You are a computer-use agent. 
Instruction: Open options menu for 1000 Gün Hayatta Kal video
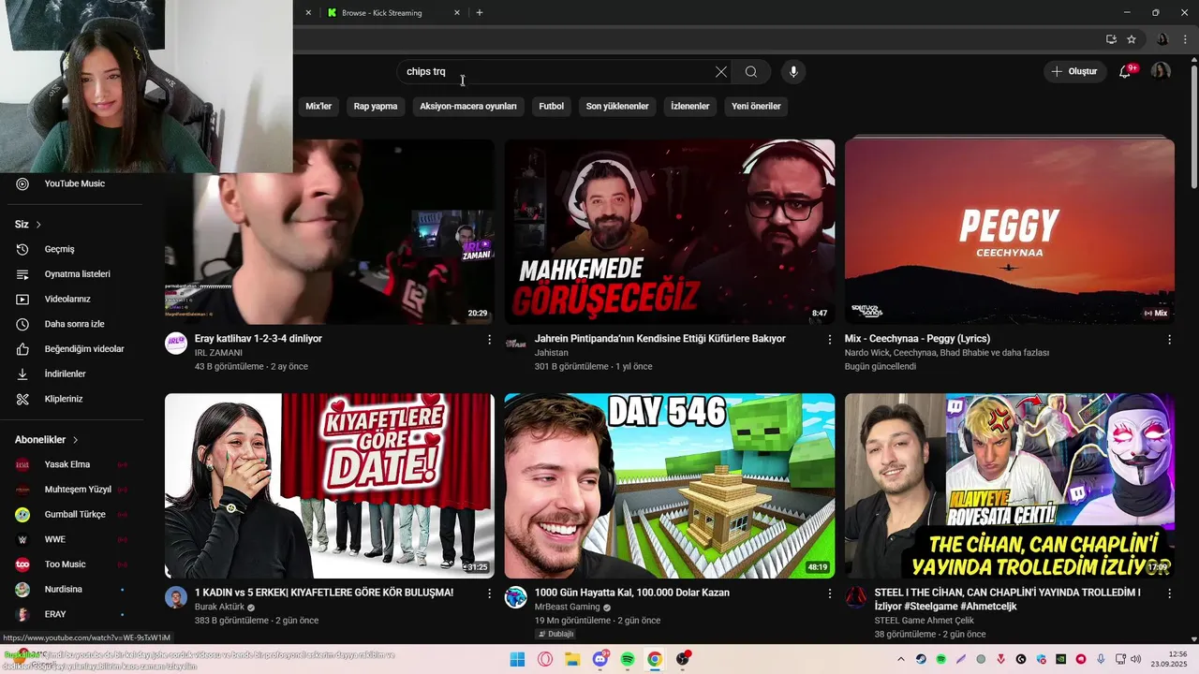(x=829, y=593)
